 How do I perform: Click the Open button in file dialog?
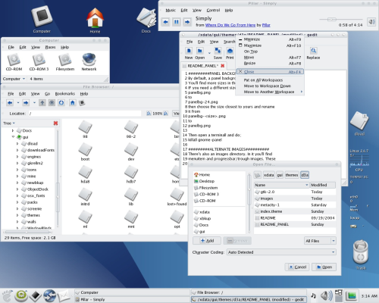pos(324,267)
